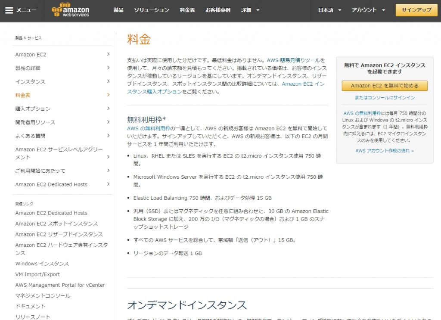Open the AWS の無料利用枠 link
The height and width of the screenshot is (320, 441).
tap(146, 128)
